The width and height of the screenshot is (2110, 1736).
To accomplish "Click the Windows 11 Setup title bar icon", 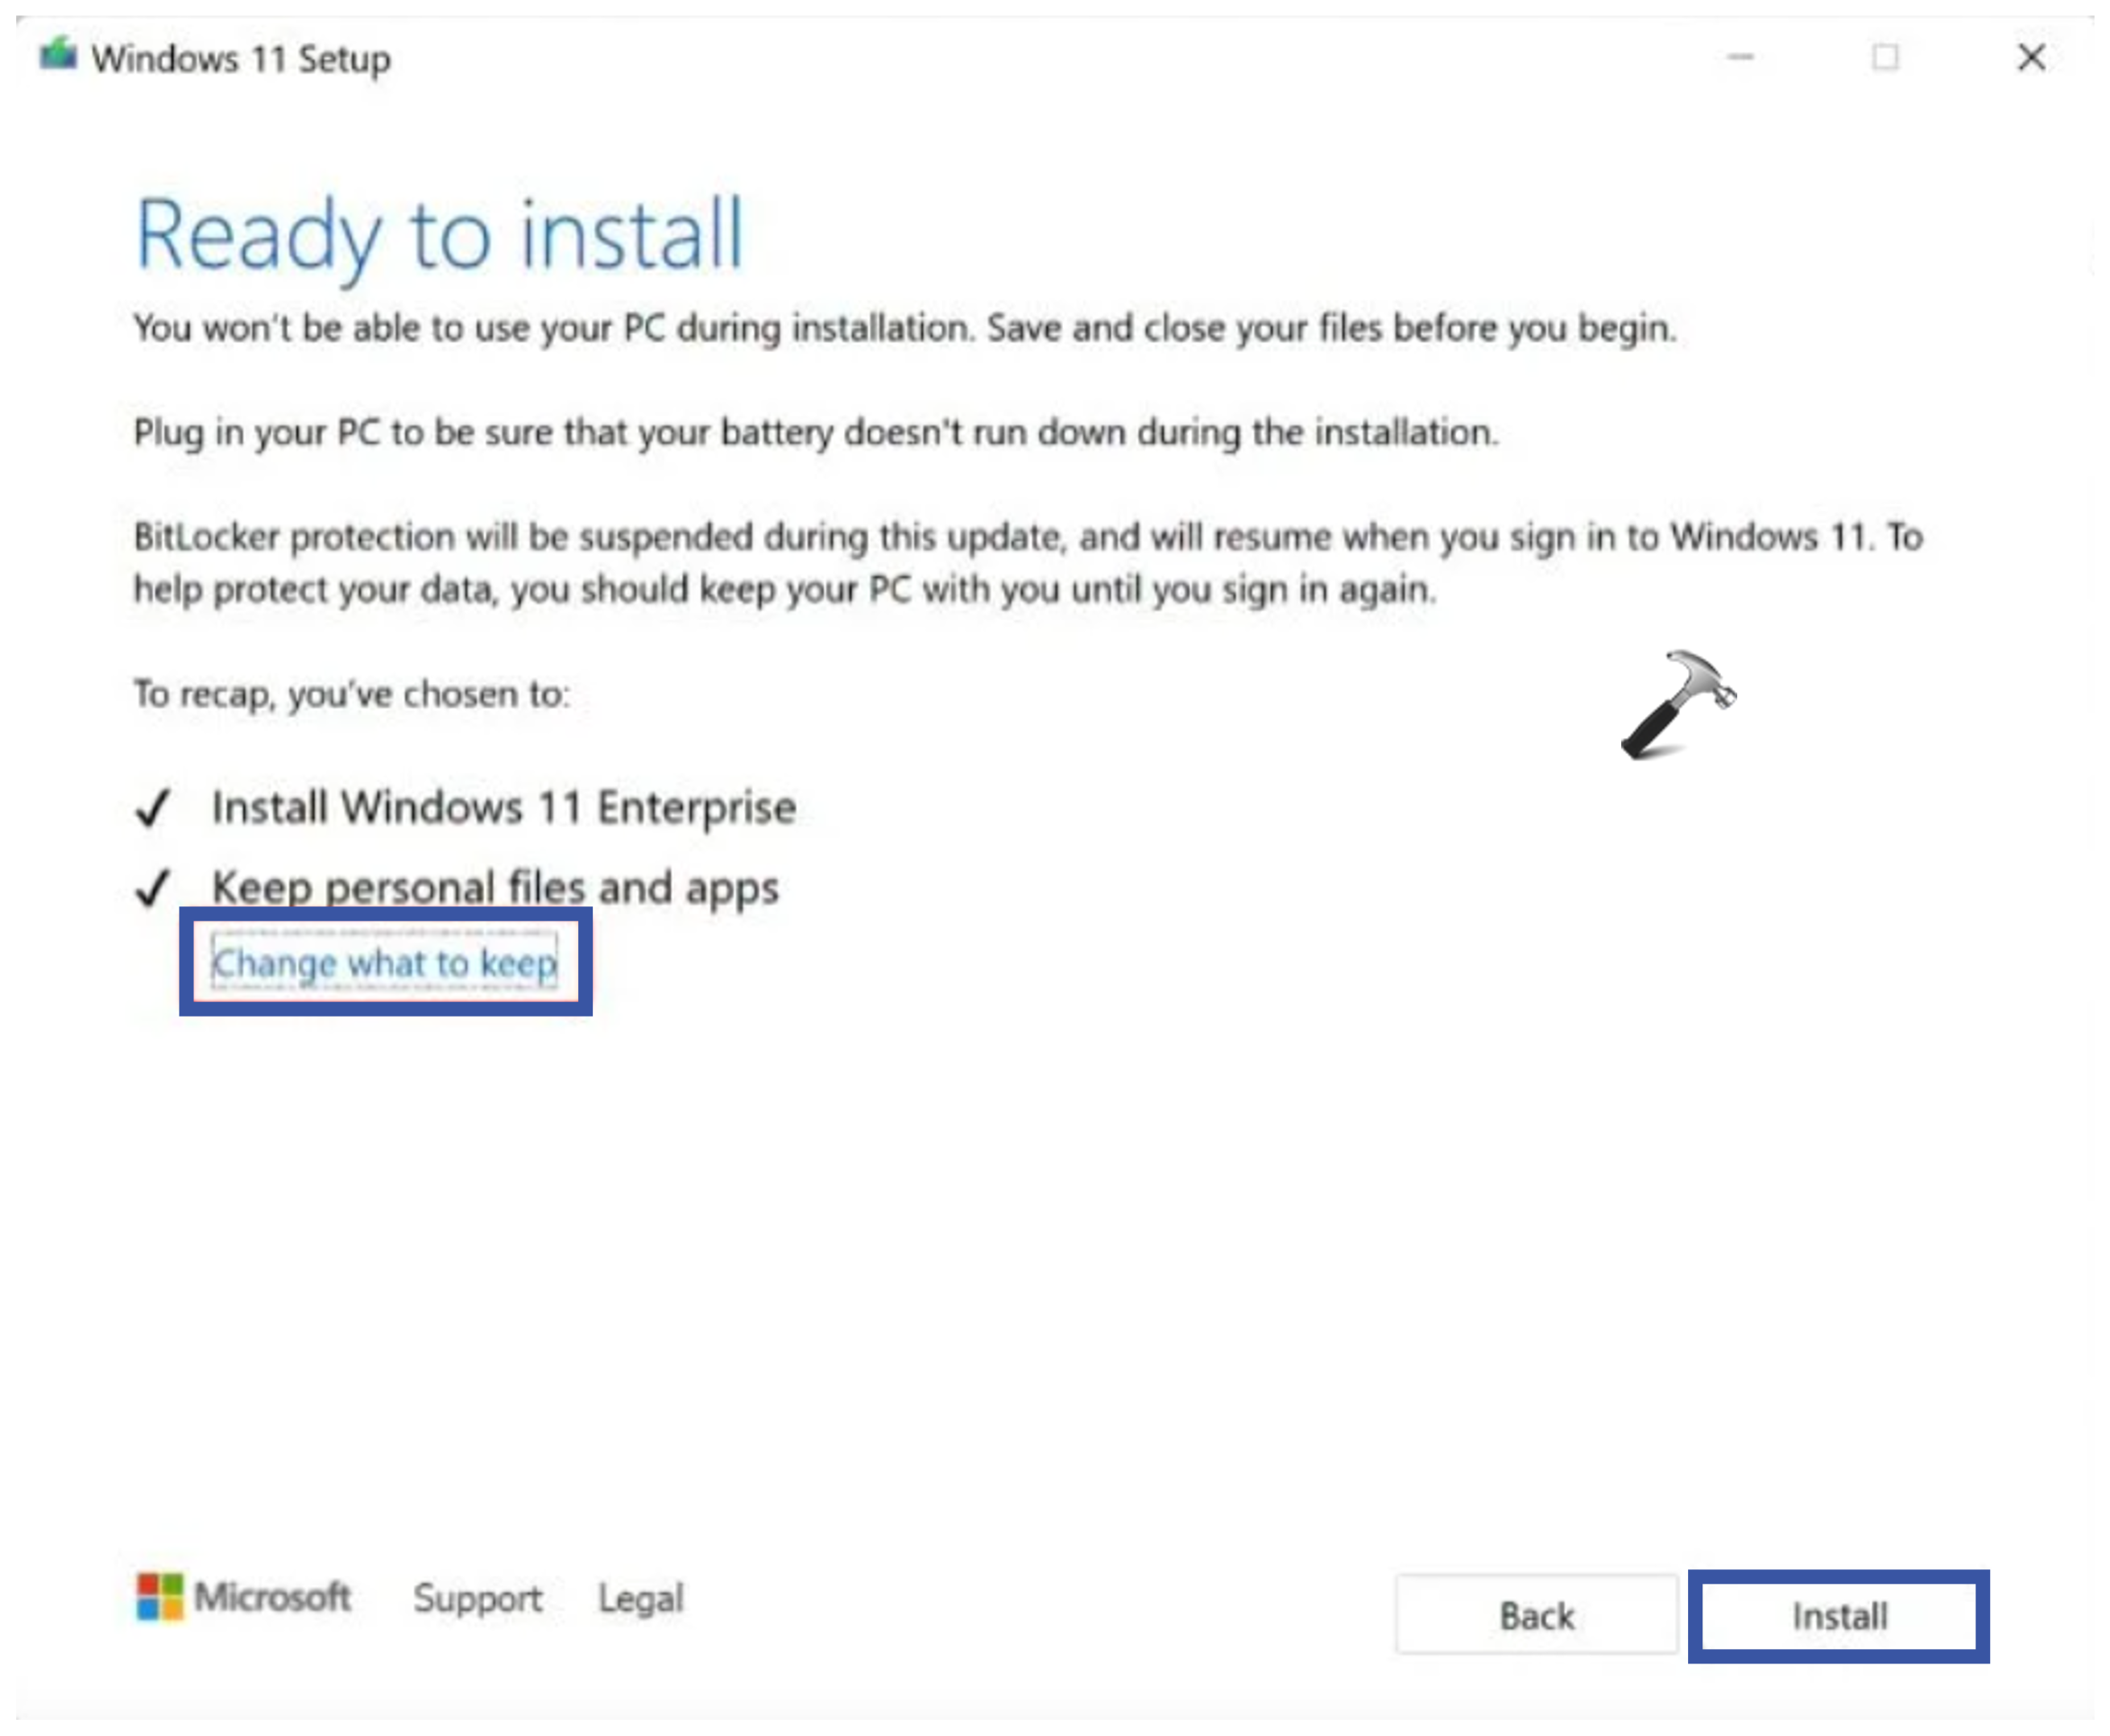I will coord(58,55).
